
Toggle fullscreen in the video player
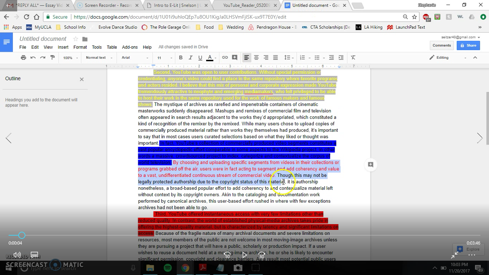pos(454,255)
